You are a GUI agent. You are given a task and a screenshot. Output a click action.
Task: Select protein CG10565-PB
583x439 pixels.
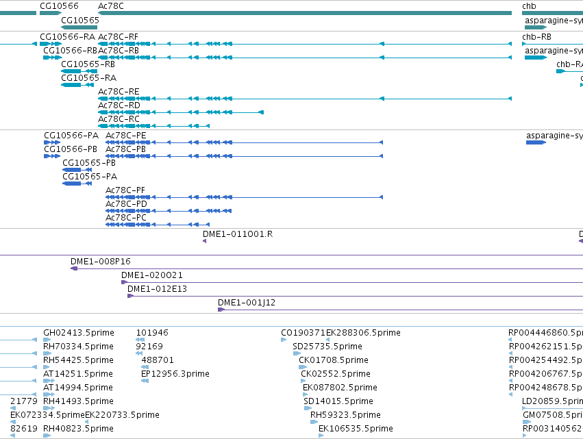pyautogui.click(x=77, y=170)
